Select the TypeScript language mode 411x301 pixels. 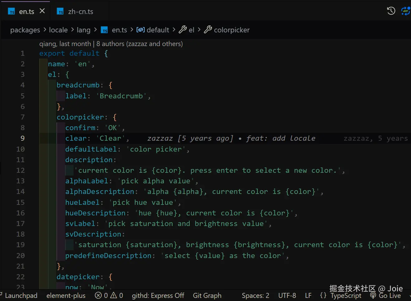pos(346,295)
